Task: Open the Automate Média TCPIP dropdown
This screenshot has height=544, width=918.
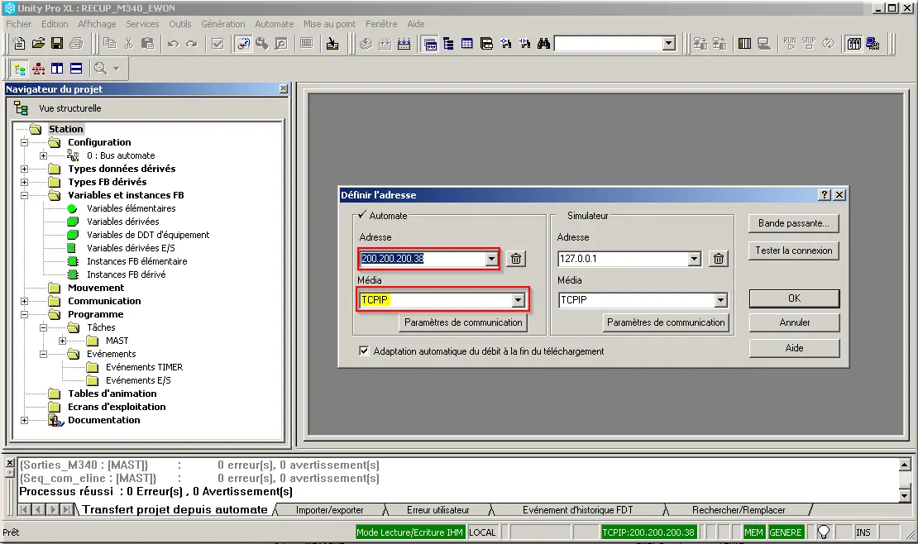Action: pyautogui.click(x=518, y=300)
